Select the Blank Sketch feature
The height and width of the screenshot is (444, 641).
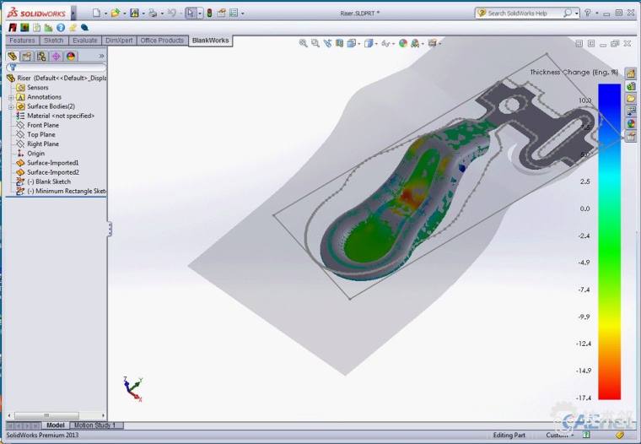(48, 181)
